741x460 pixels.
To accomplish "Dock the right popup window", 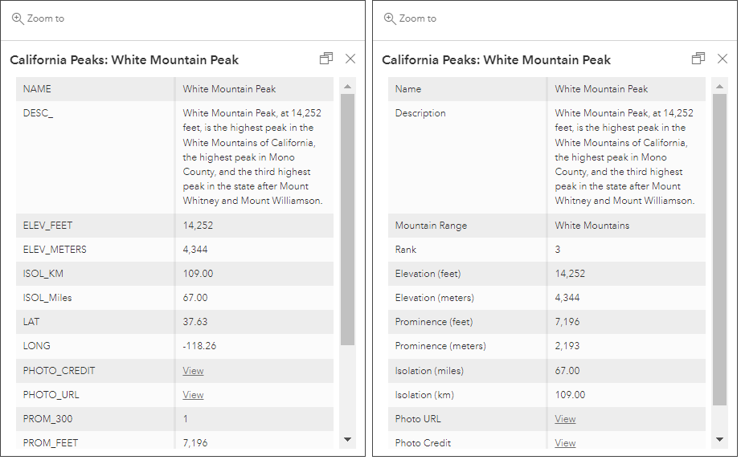I will [x=698, y=59].
